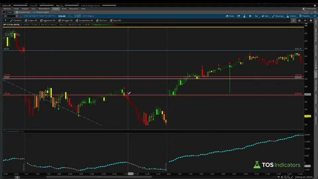Switch to the Analyze tab
Image resolution: width=318 pixels, height=179 pixels.
tap(25, 9)
